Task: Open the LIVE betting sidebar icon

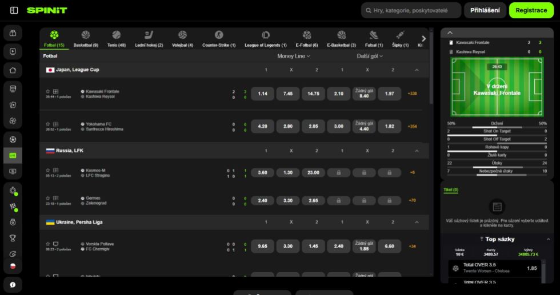Action: (13, 155)
